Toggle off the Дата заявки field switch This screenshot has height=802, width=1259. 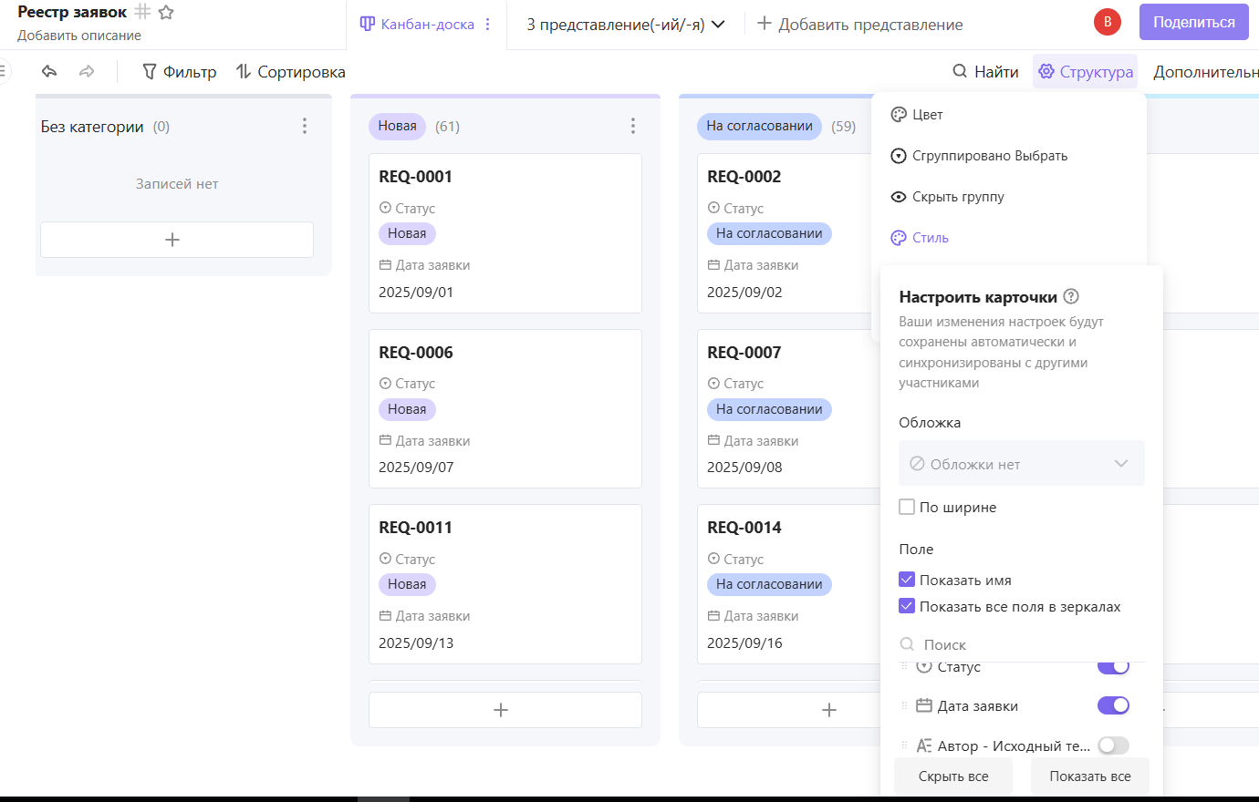click(1113, 705)
